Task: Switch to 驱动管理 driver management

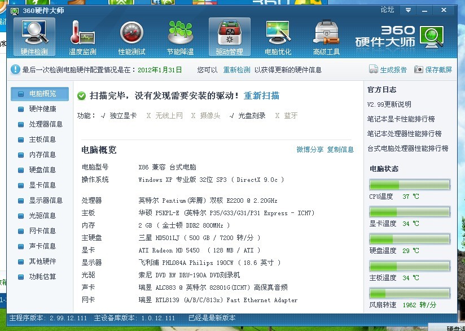Action: [230, 37]
